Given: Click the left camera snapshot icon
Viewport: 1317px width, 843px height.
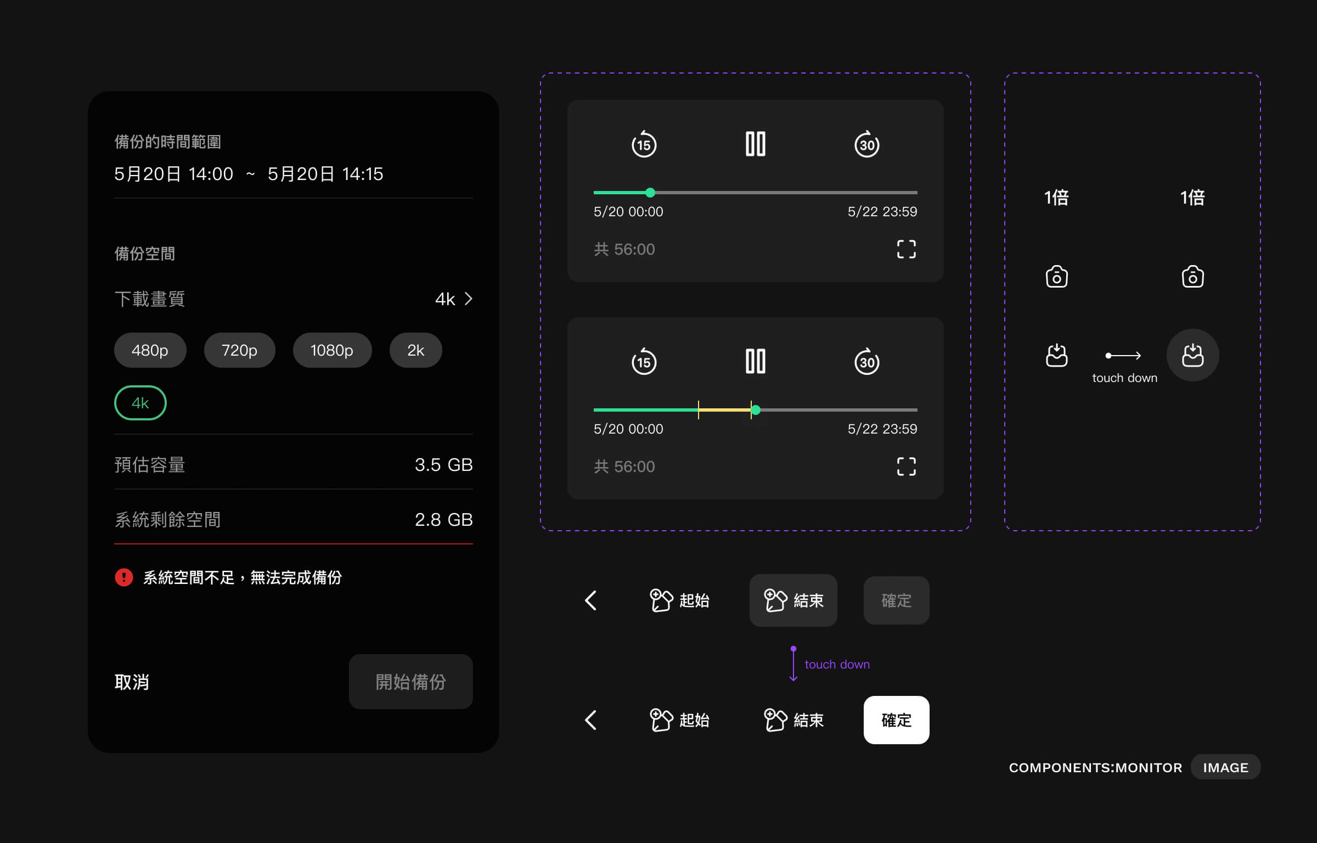Looking at the screenshot, I should click(x=1056, y=276).
